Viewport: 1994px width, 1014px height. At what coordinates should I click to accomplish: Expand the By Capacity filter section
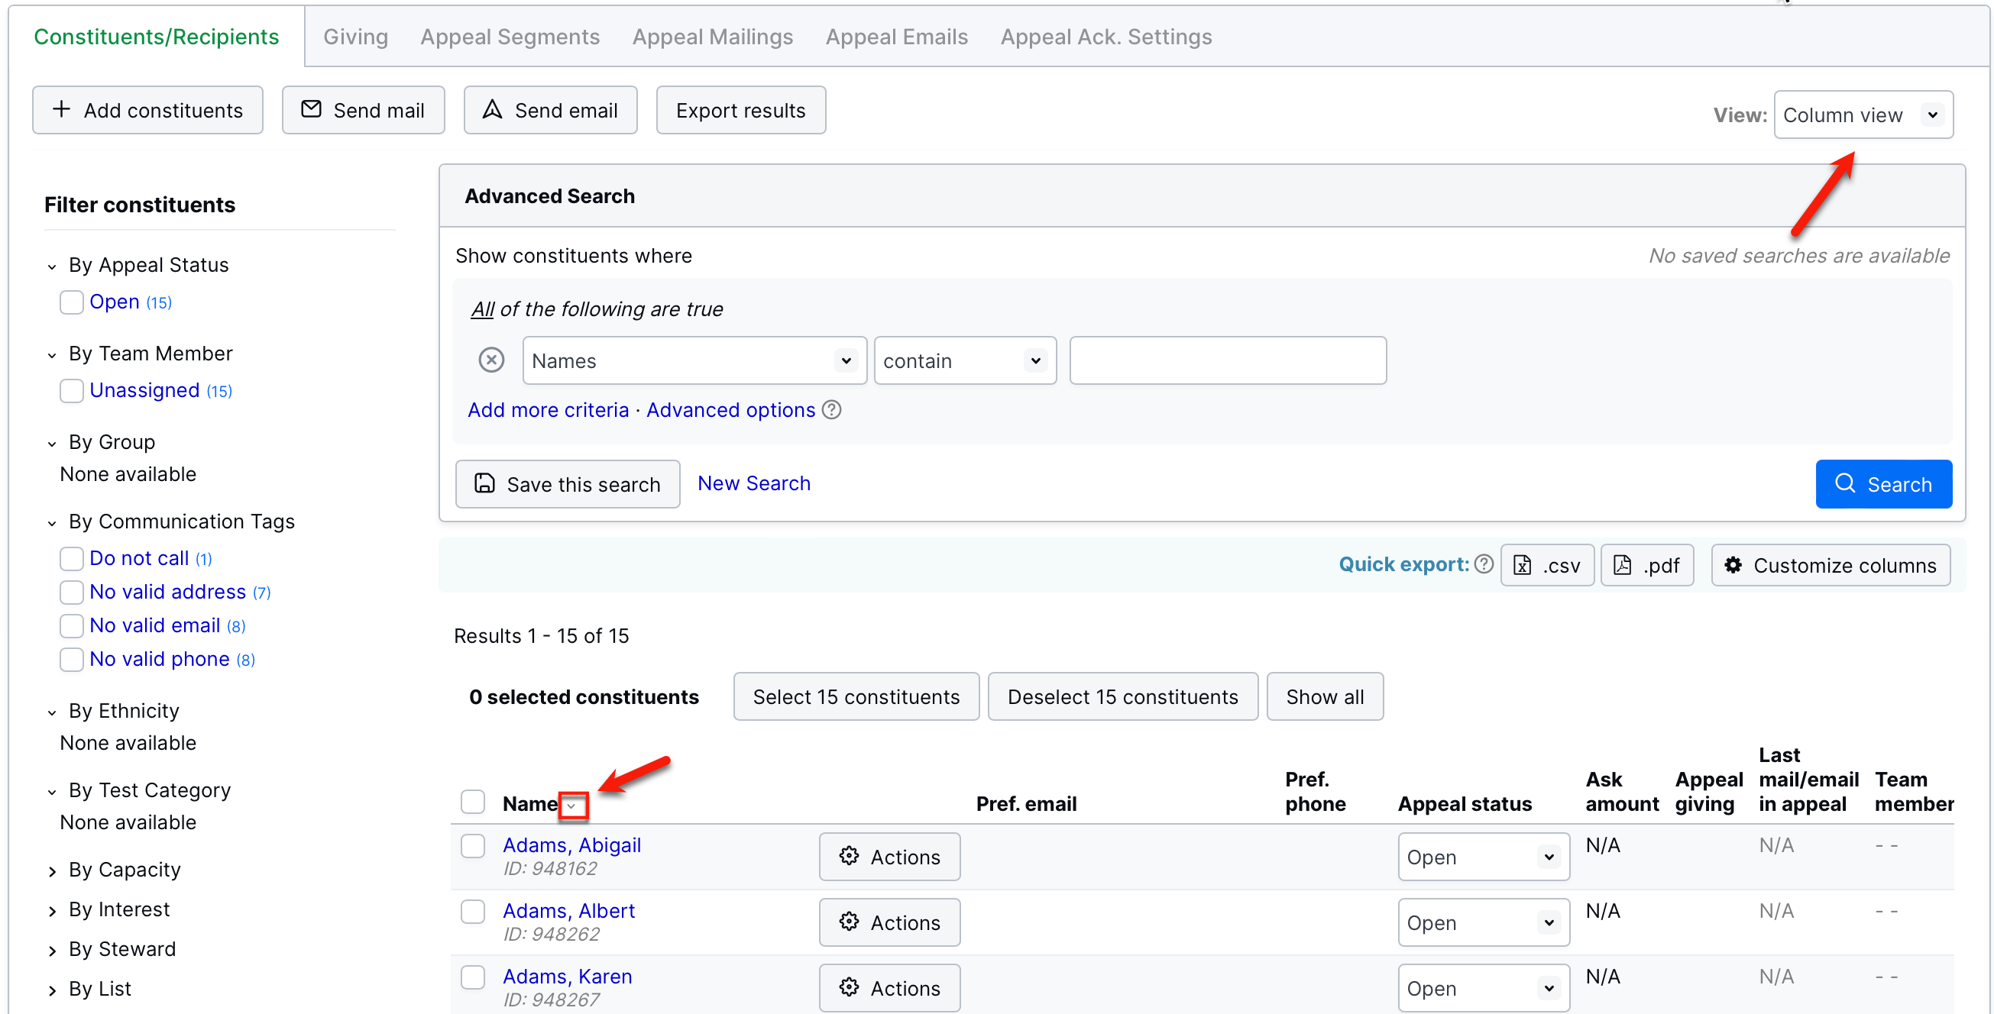125,870
